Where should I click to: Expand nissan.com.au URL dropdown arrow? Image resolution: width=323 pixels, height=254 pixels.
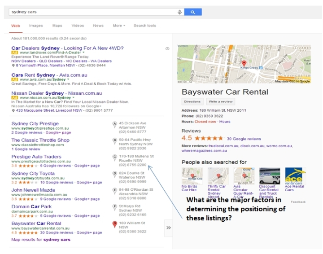coord(73,97)
